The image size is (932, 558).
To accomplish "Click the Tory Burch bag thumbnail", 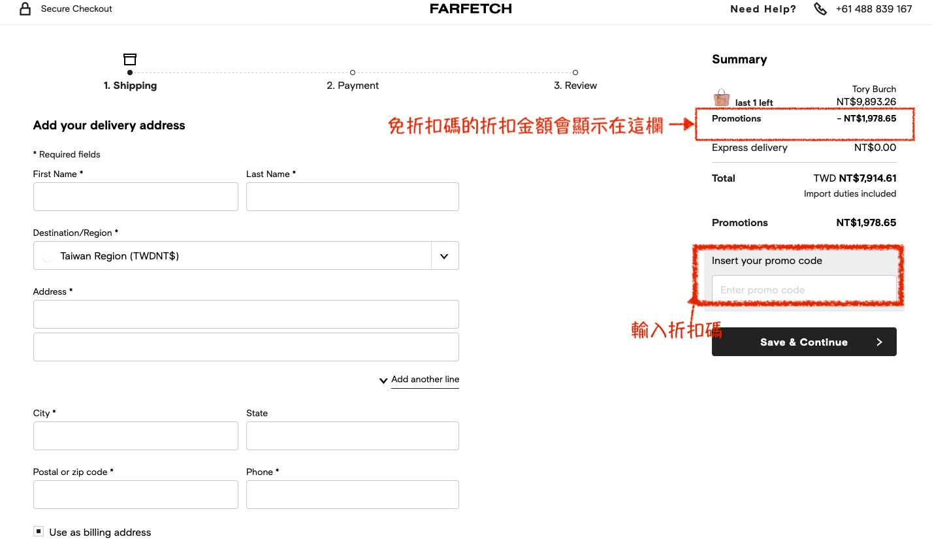I will click(x=722, y=98).
